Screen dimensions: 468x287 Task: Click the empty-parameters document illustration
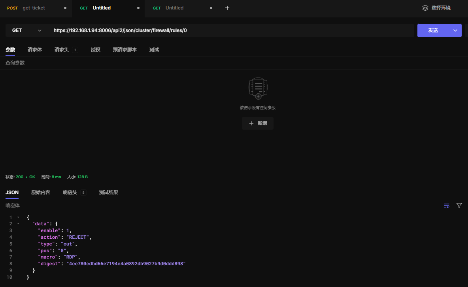[x=258, y=88]
